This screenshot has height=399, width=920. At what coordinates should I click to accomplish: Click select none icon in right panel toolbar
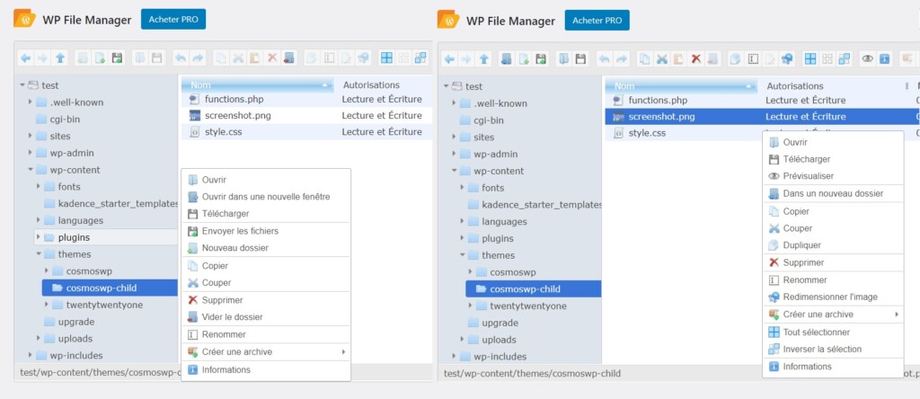tap(827, 59)
